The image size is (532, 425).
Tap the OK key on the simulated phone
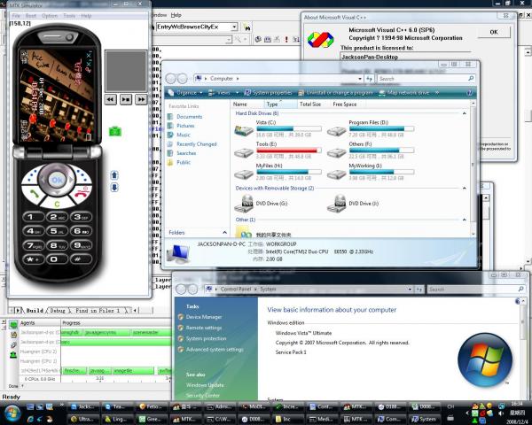pyautogui.click(x=57, y=180)
